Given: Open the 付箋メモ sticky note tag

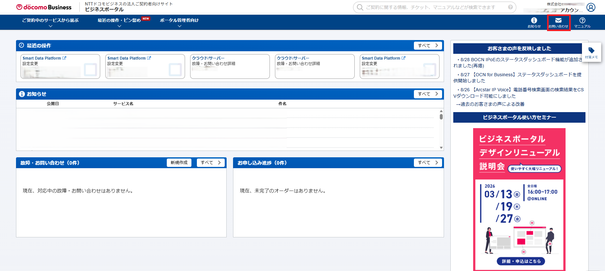Looking at the screenshot, I should [591, 53].
